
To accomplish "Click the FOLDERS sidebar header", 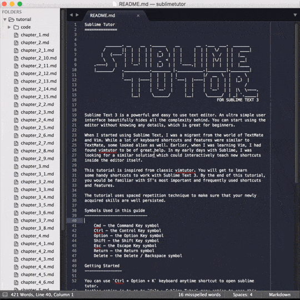I will (x=12, y=12).
